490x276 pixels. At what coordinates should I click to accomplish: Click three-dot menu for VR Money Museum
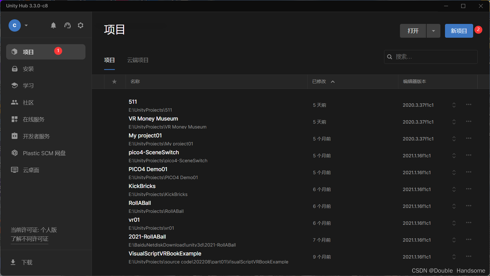[x=469, y=121]
